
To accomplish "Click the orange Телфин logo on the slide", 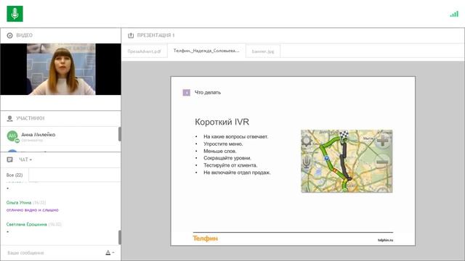I will click(205, 239).
